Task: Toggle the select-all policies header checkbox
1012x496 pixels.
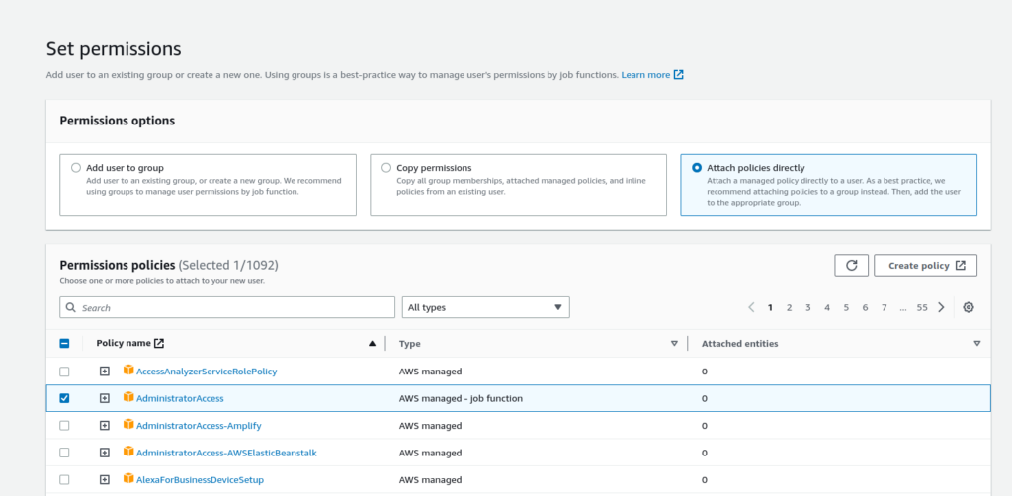Action: click(x=64, y=344)
